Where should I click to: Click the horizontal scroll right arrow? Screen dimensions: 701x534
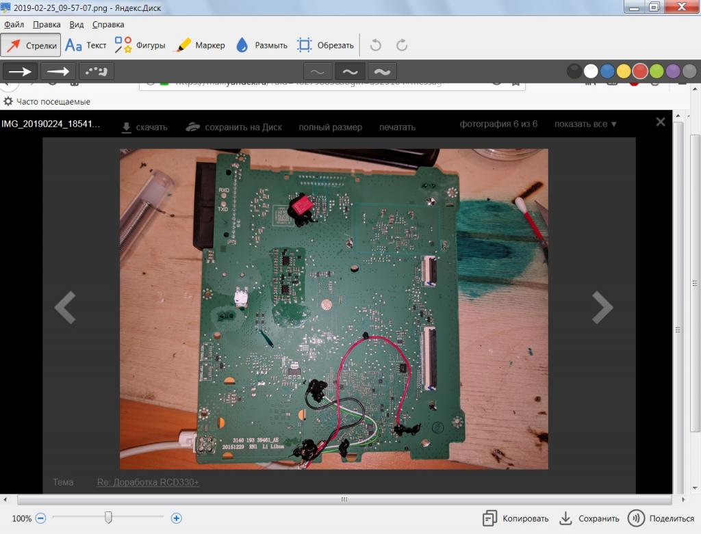coord(683,499)
